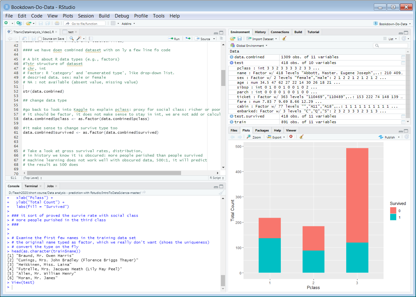Expand the data.combined data frame details
416x297 pixels.
[x=232, y=57]
